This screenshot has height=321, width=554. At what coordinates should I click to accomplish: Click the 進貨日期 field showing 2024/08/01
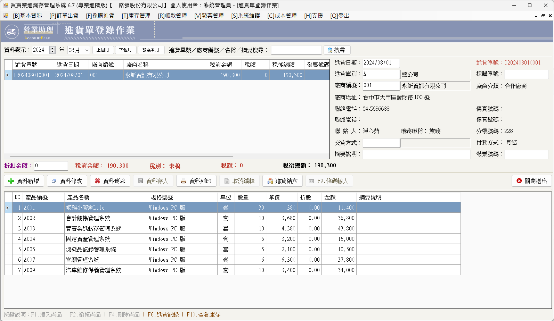coord(381,63)
